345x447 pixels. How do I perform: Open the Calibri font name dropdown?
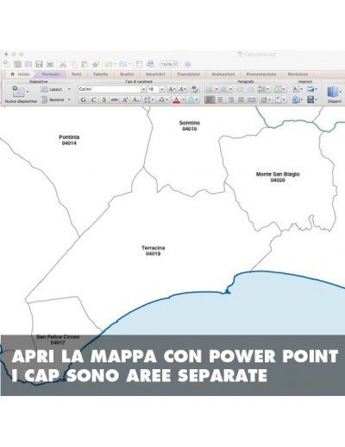(x=143, y=89)
